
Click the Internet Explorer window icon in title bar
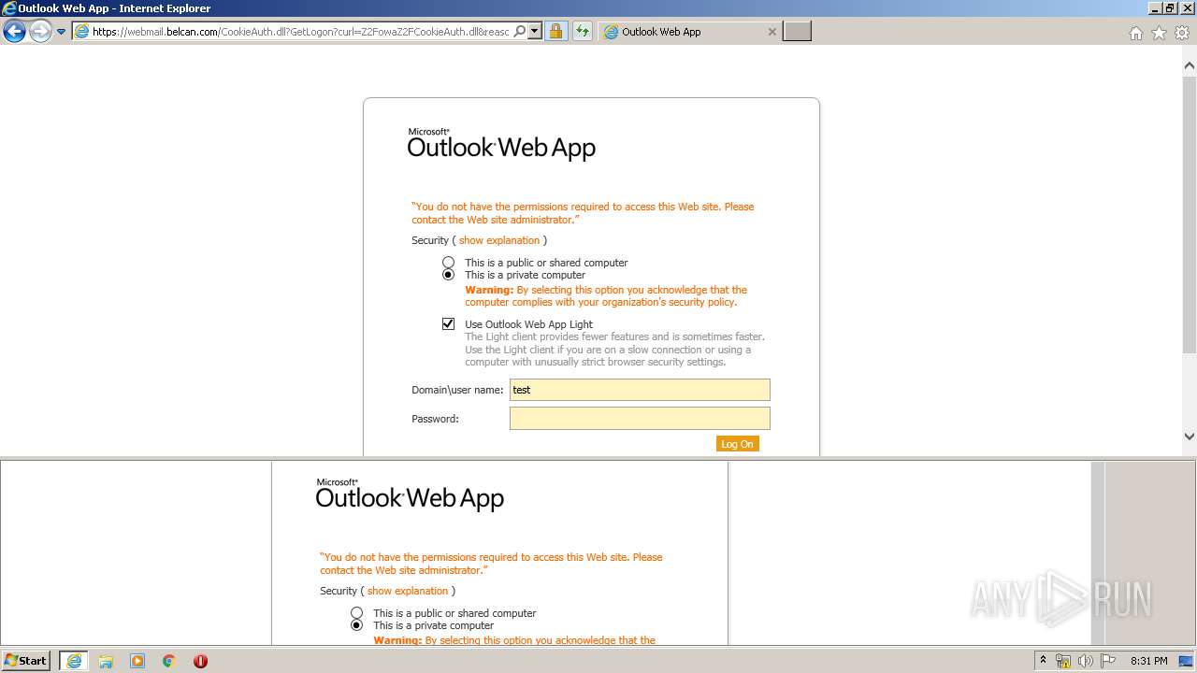point(9,8)
